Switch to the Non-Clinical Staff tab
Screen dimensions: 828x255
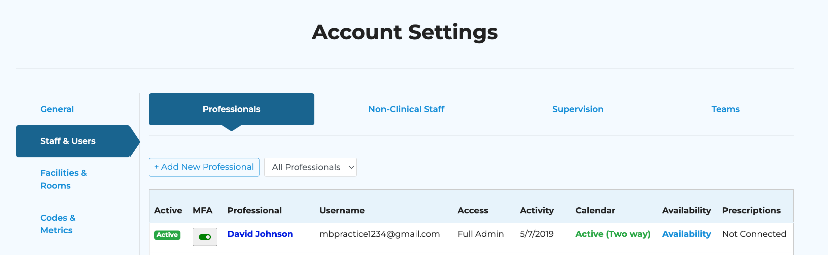406,109
